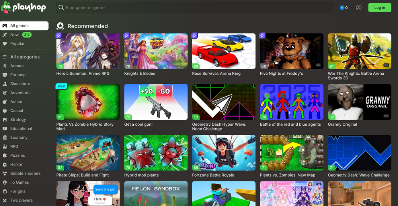Open the Granny Original title link
The width and height of the screenshot is (398, 206).
[x=342, y=124]
